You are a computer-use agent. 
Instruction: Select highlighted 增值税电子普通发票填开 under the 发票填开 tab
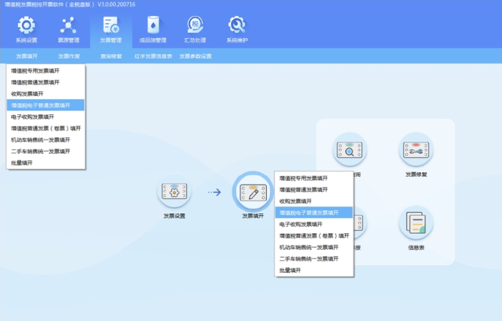pyautogui.click(x=46, y=105)
